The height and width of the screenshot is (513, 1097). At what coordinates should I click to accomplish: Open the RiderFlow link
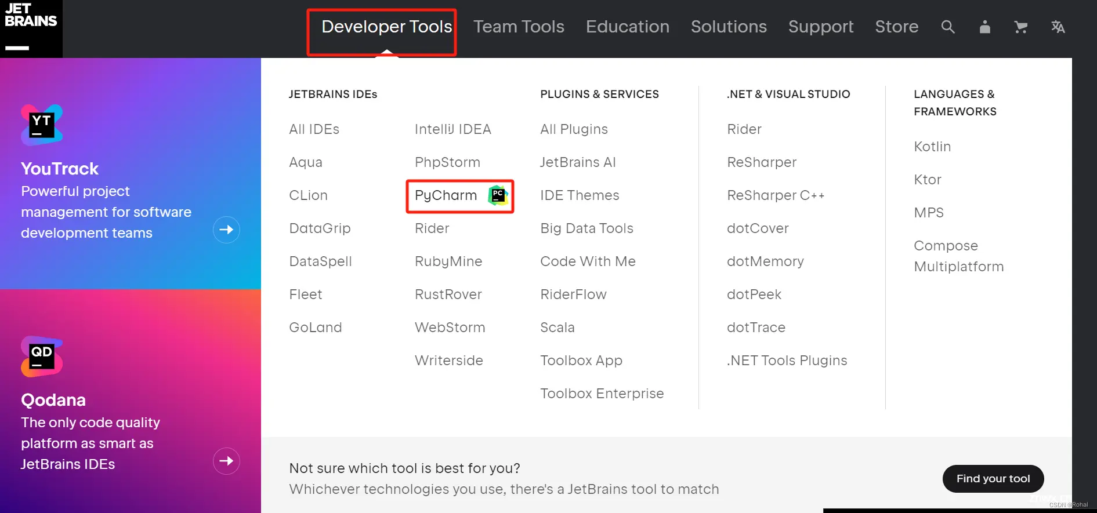point(574,294)
